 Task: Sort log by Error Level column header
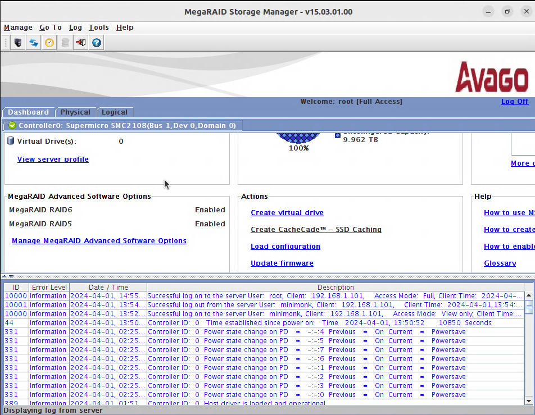49,287
